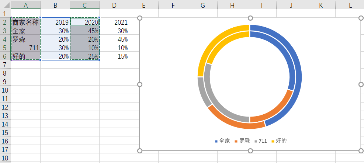Select column C header
The width and height of the screenshot is (364, 163).
[85, 5]
